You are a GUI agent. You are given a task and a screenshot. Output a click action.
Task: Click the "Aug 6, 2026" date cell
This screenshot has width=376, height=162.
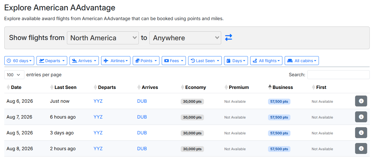(20, 101)
